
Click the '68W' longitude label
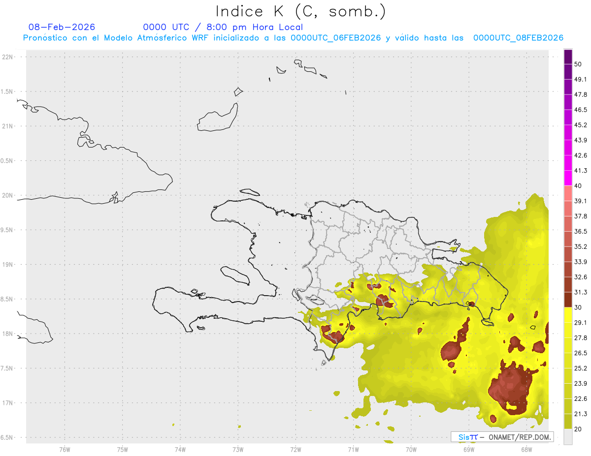[526, 450]
